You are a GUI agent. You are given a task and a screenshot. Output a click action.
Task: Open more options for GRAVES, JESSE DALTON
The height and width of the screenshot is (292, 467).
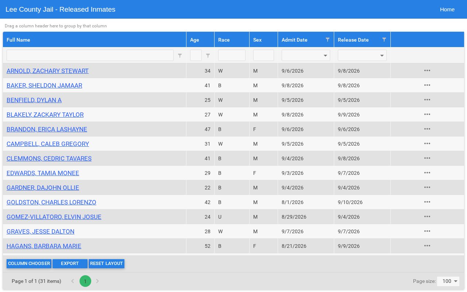pyautogui.click(x=427, y=231)
